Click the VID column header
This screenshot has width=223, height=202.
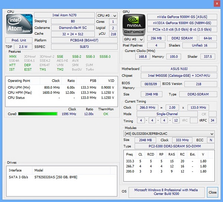tap(107, 80)
